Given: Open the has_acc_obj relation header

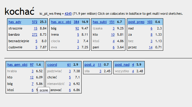Looking at the screenshot, I should tap(61, 22).
